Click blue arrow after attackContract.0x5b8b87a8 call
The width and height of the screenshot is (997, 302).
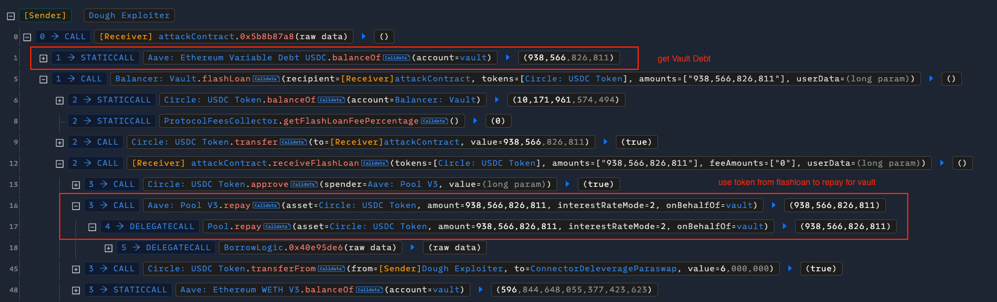(x=364, y=37)
